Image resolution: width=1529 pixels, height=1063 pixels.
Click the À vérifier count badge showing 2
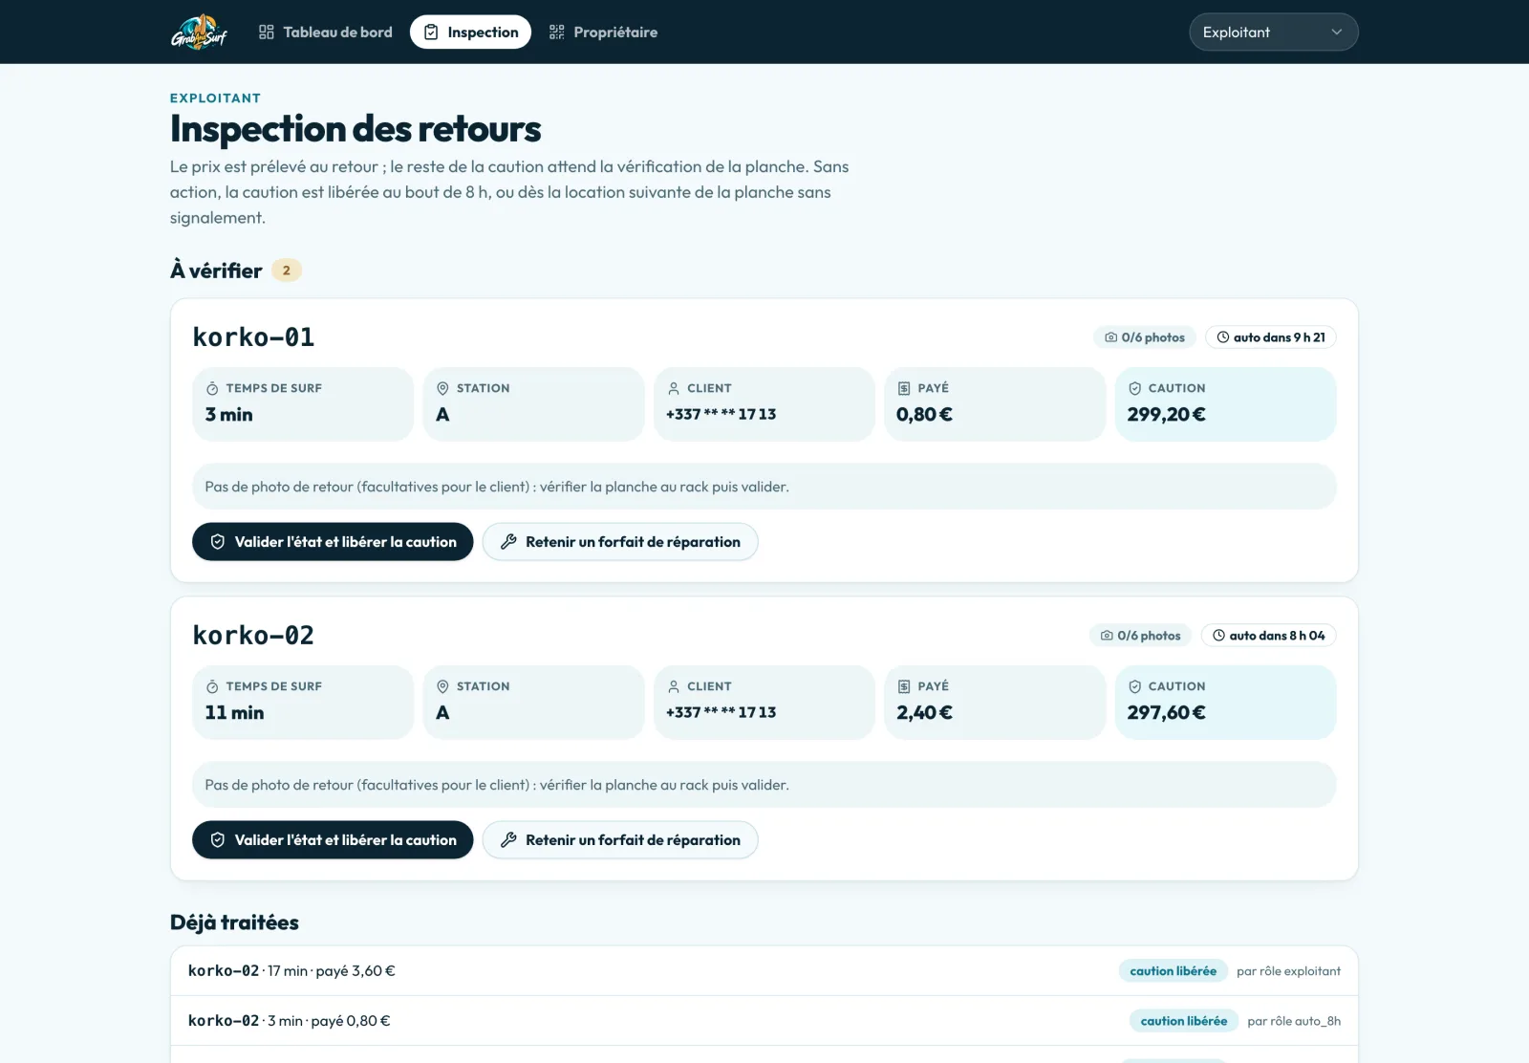click(x=287, y=271)
